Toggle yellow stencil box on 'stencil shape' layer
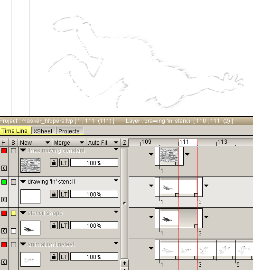The image size is (253, 270). [13, 213]
